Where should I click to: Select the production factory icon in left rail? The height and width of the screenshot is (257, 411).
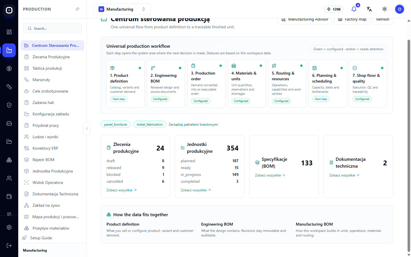coord(9,50)
